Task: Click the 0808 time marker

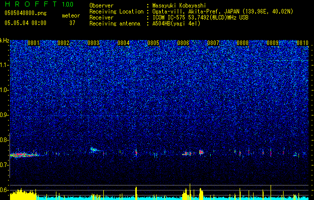Action: click(x=243, y=43)
